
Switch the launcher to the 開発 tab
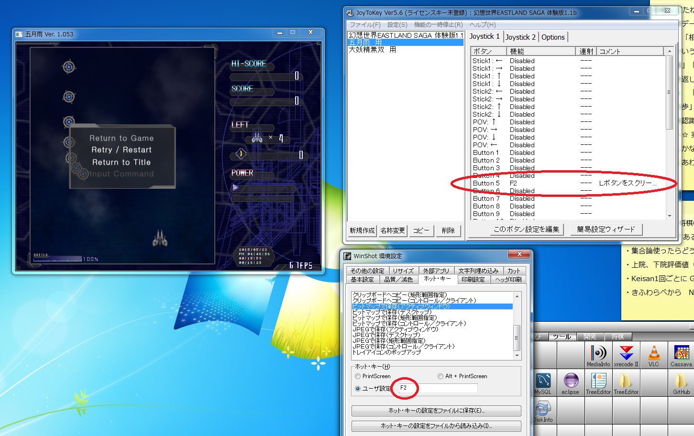tap(590, 337)
